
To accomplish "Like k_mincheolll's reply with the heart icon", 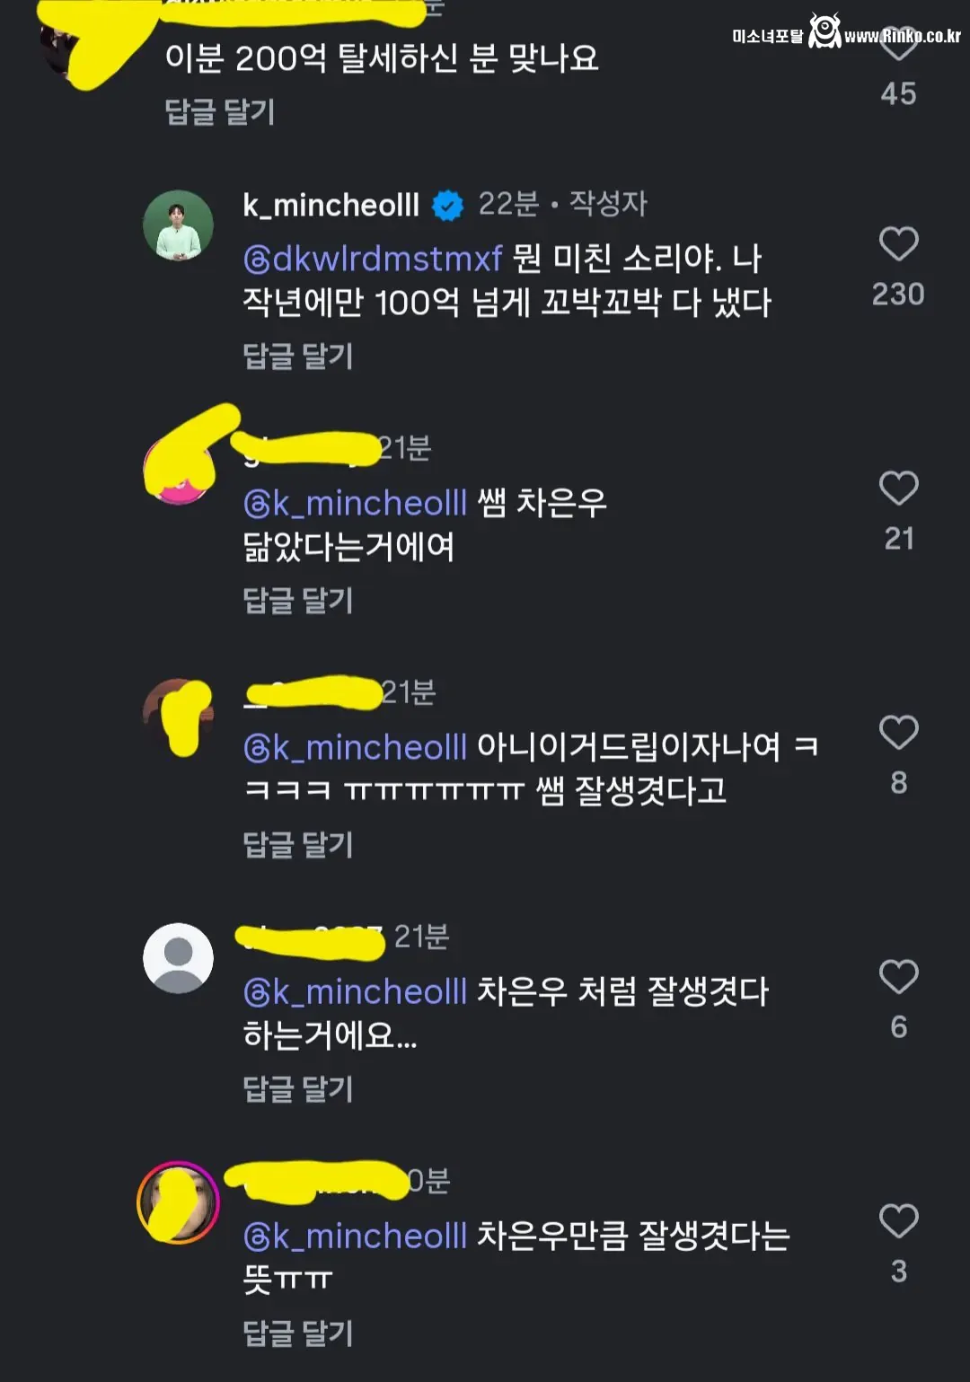I will [898, 241].
